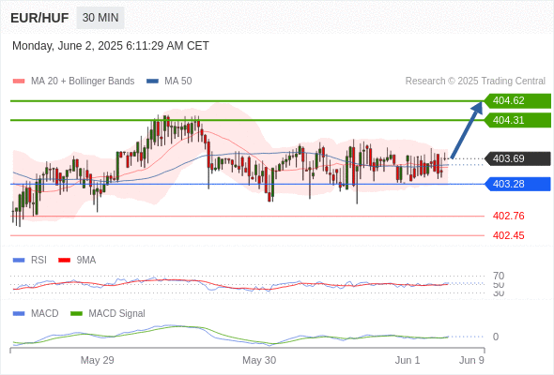The width and height of the screenshot is (554, 375).
Task: Click the blue MA 50 legend swatch
Action: click(152, 82)
